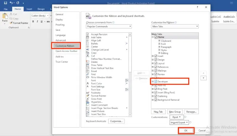
Task: Open the Reset customizations dropdown
Action: [177, 117]
